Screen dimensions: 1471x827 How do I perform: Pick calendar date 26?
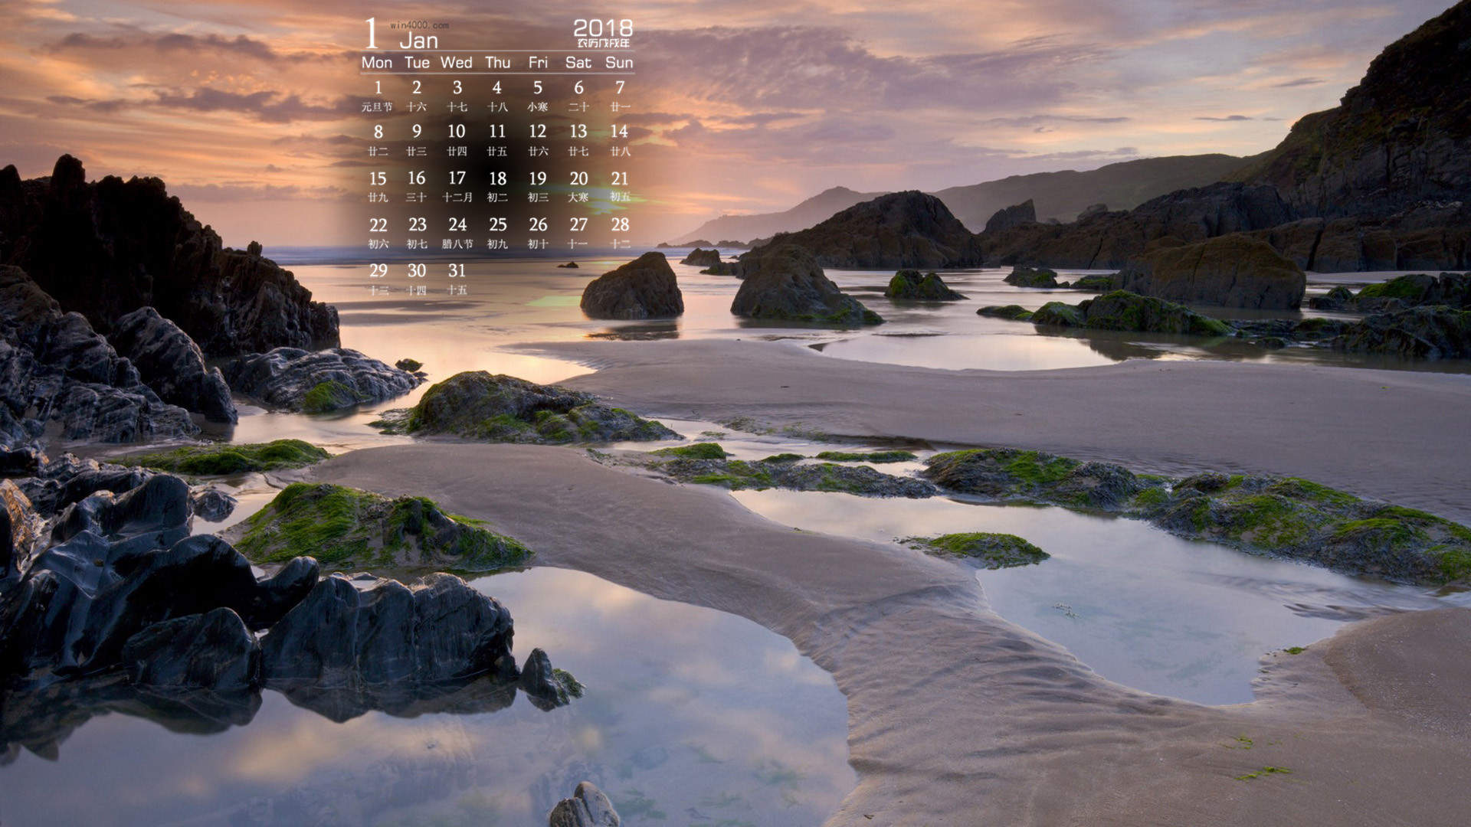(538, 225)
